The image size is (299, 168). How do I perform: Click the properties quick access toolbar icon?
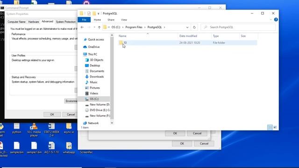click(89, 14)
